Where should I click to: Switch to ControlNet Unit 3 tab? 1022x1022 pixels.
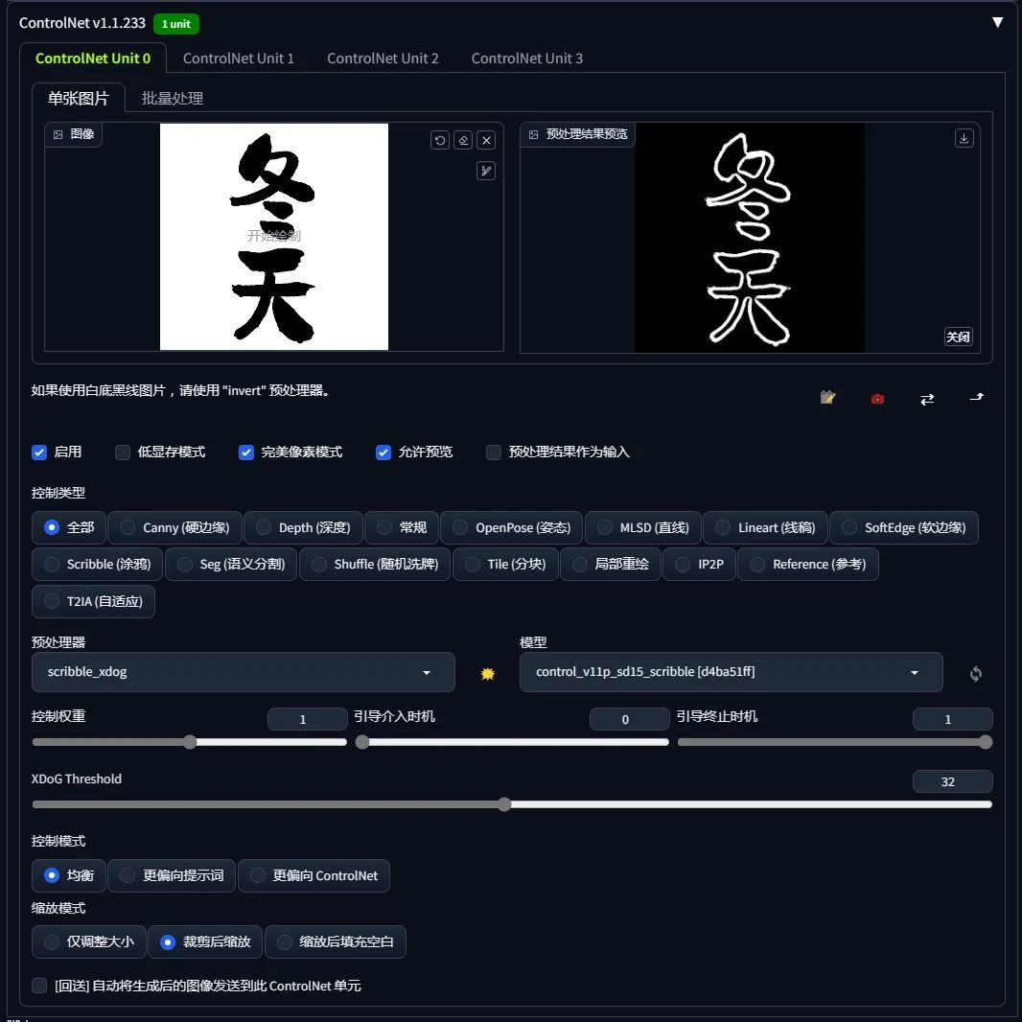click(x=526, y=58)
